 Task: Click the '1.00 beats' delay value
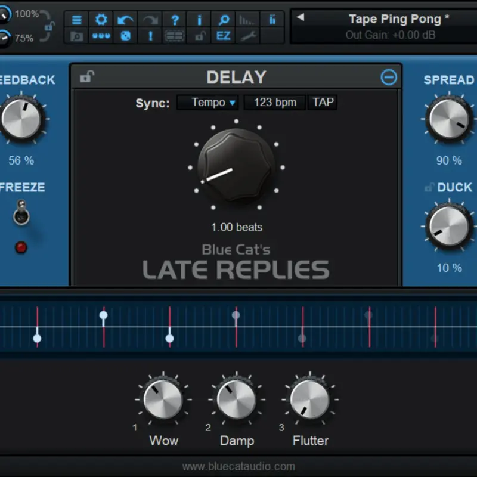pos(237,227)
